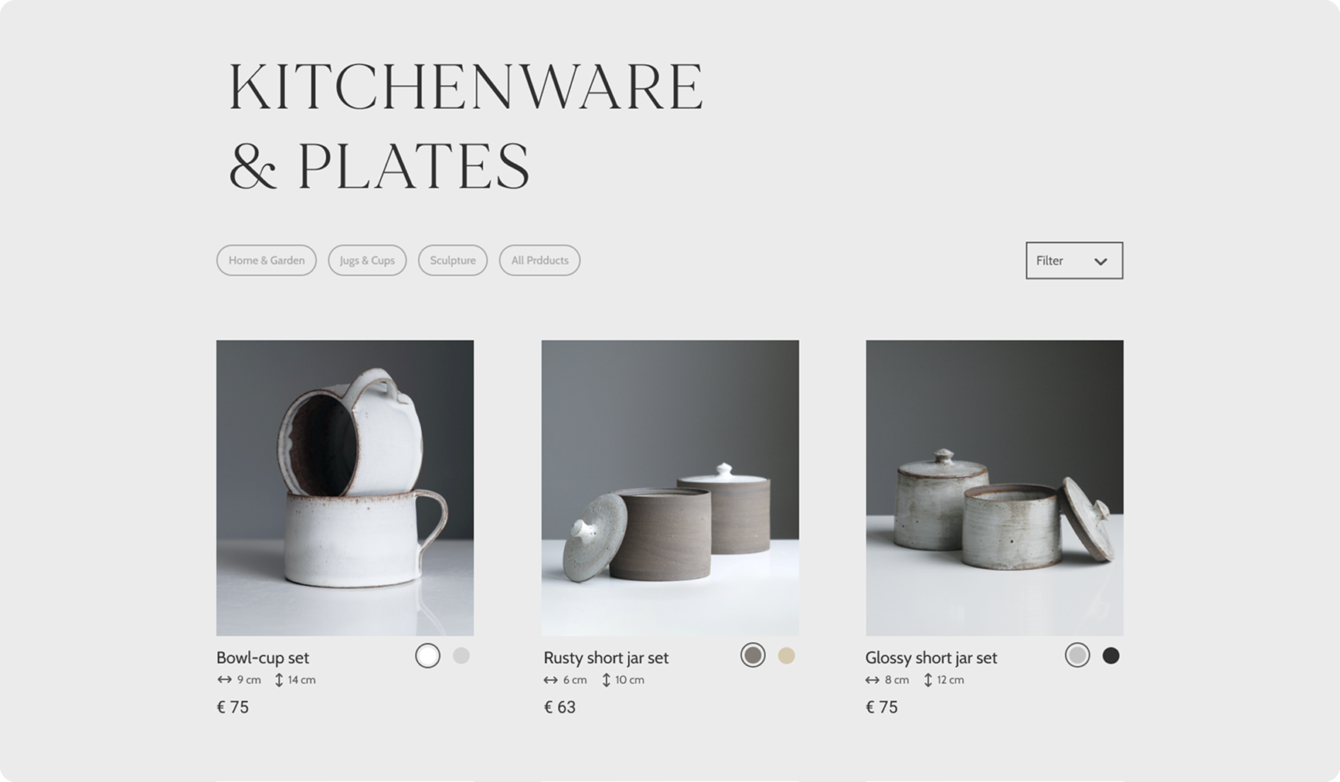Choose brown-gray color for Rusty short jar set
Screen dimensions: 1340x782
point(753,655)
